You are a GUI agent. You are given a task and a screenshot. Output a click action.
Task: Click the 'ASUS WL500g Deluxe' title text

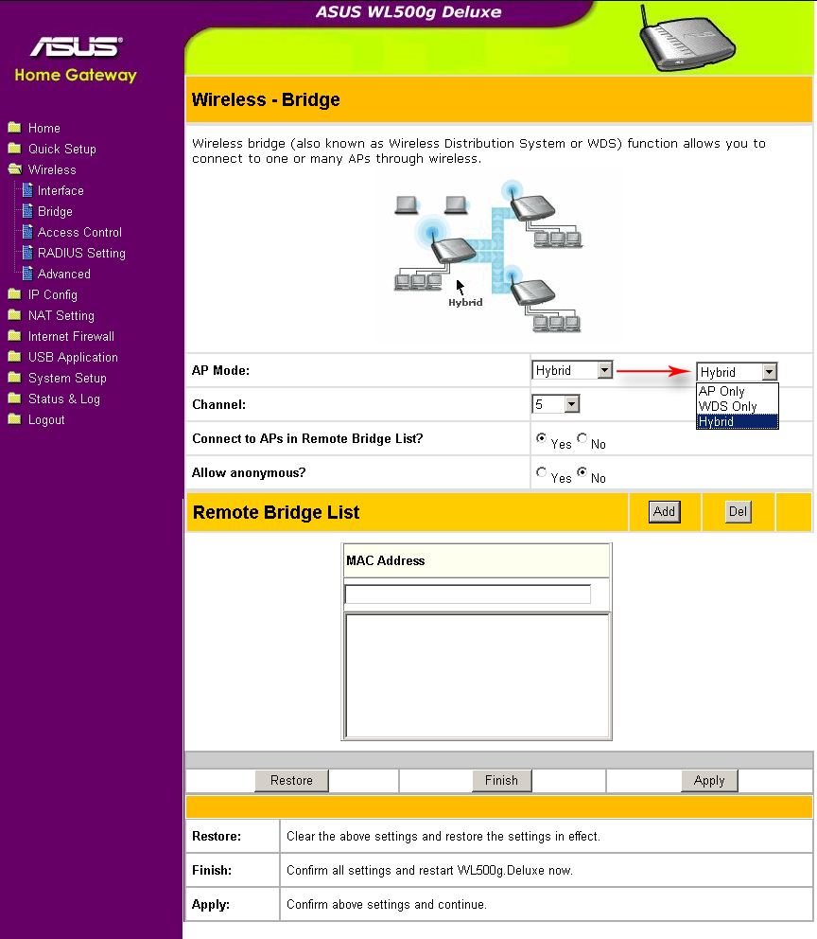(408, 12)
